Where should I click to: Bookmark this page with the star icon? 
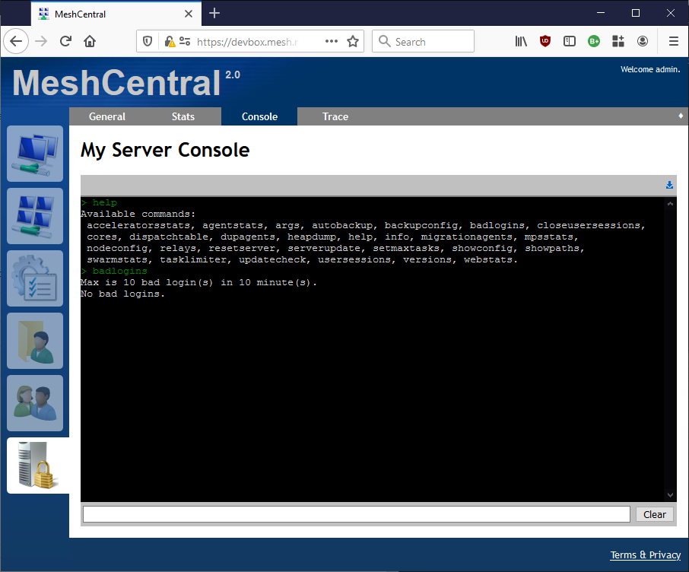click(353, 41)
